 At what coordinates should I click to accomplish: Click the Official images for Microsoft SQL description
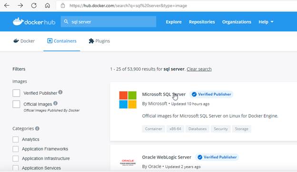pyautogui.click(x=210, y=116)
